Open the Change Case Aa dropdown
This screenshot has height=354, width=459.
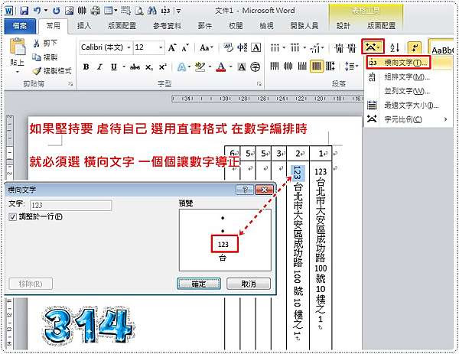point(207,47)
